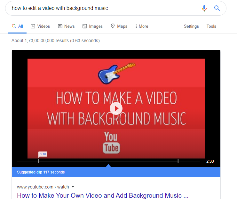Open the Images tab
The image size is (237, 199).
[x=92, y=26]
